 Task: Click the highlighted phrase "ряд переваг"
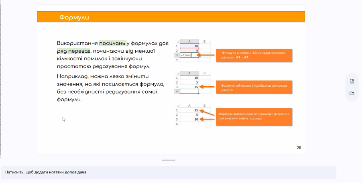click(x=74, y=51)
